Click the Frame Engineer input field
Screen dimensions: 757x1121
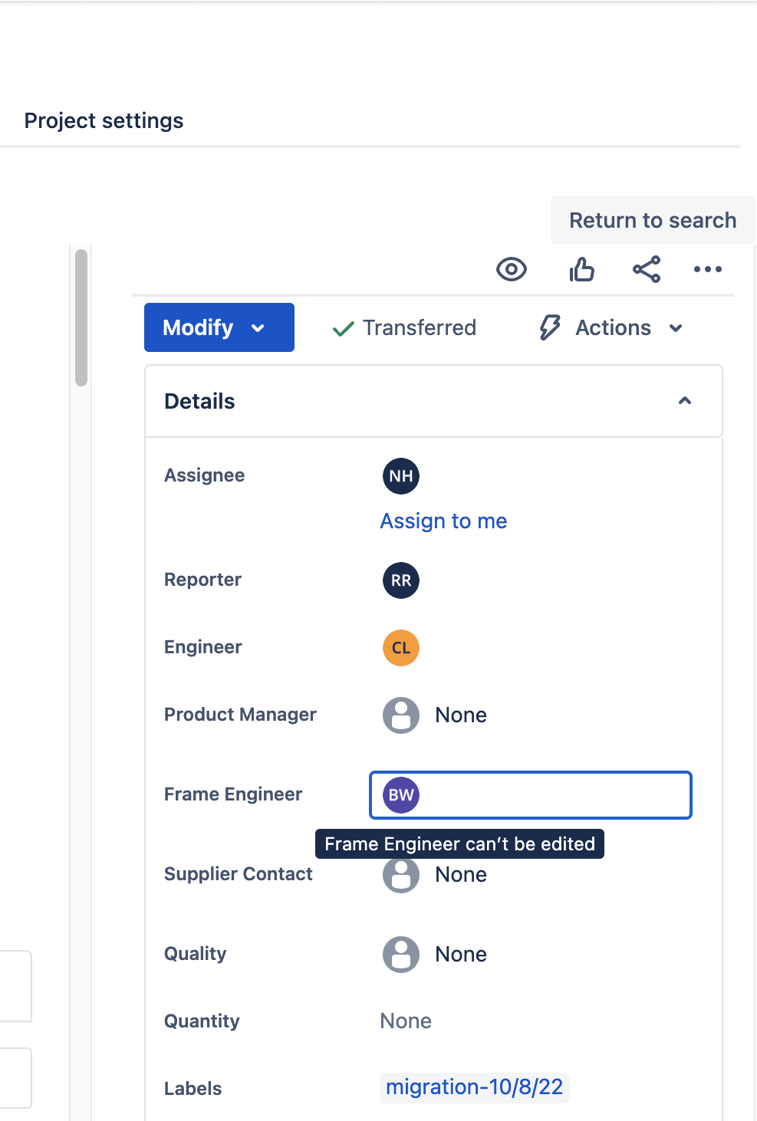click(x=531, y=795)
